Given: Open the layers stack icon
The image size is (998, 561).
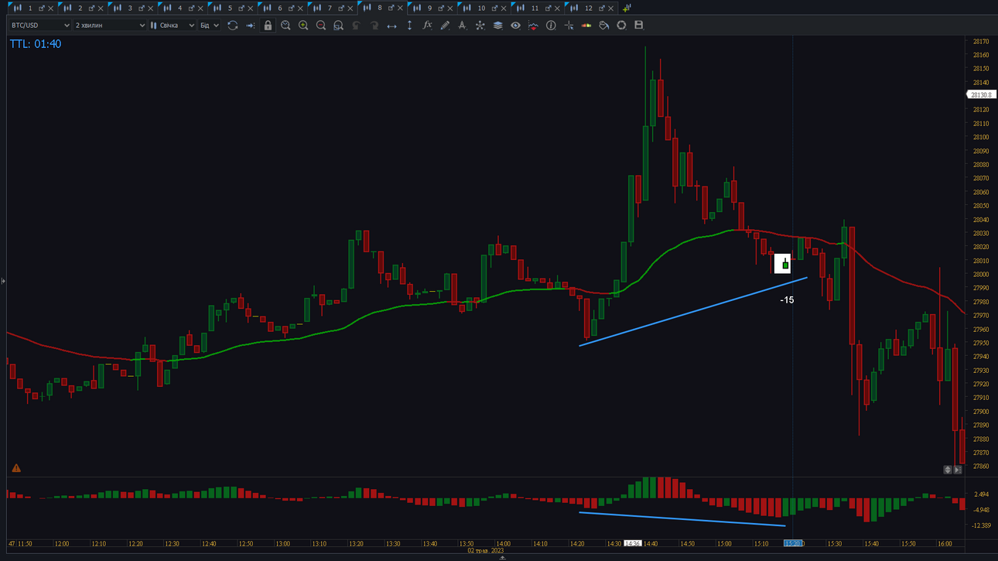Looking at the screenshot, I should click(x=497, y=26).
